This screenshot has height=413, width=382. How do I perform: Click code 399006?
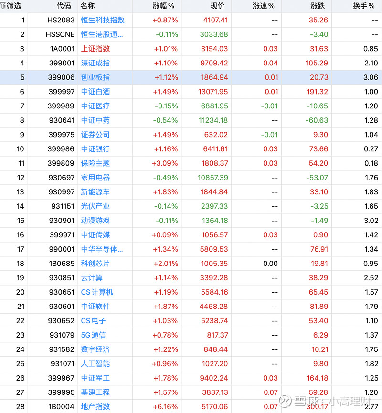coord(62,77)
